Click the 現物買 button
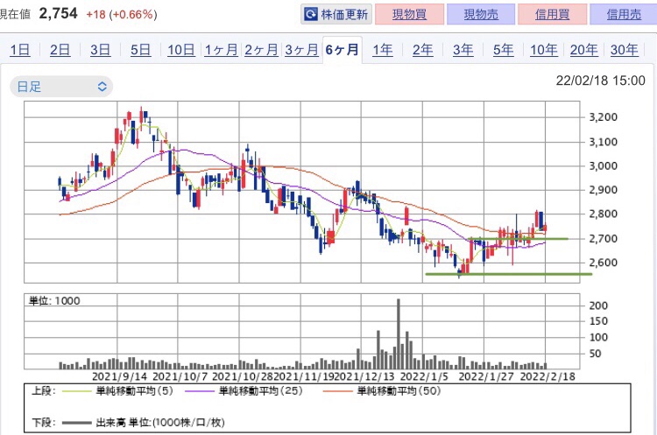 [x=409, y=15]
